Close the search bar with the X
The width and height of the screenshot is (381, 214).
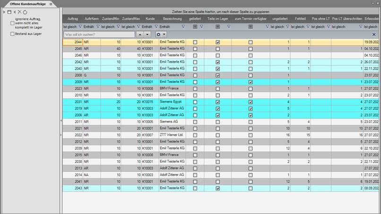[x=374, y=35]
